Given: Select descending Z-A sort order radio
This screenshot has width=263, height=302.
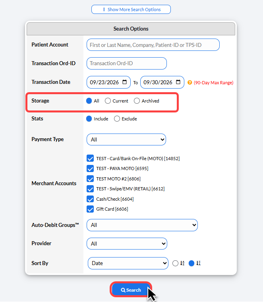Looking at the screenshot, I should pos(191,263).
